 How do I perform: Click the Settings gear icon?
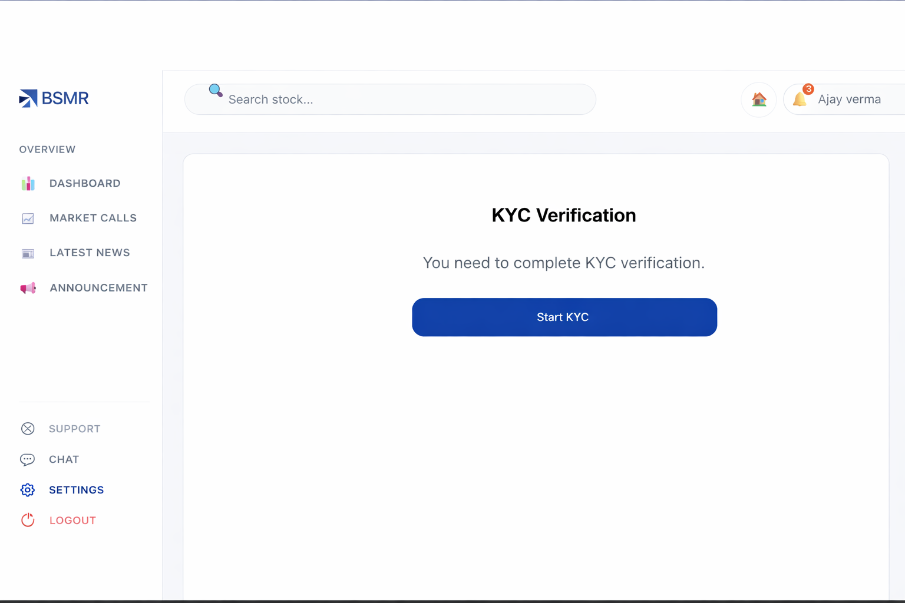click(28, 490)
